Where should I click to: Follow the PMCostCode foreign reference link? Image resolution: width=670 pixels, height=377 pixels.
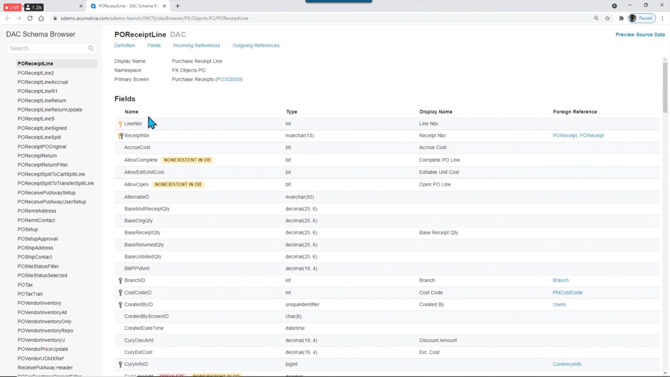[x=567, y=292]
